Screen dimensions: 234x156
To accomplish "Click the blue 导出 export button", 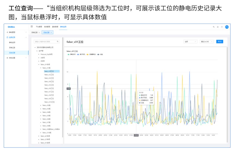I will point(220,42).
